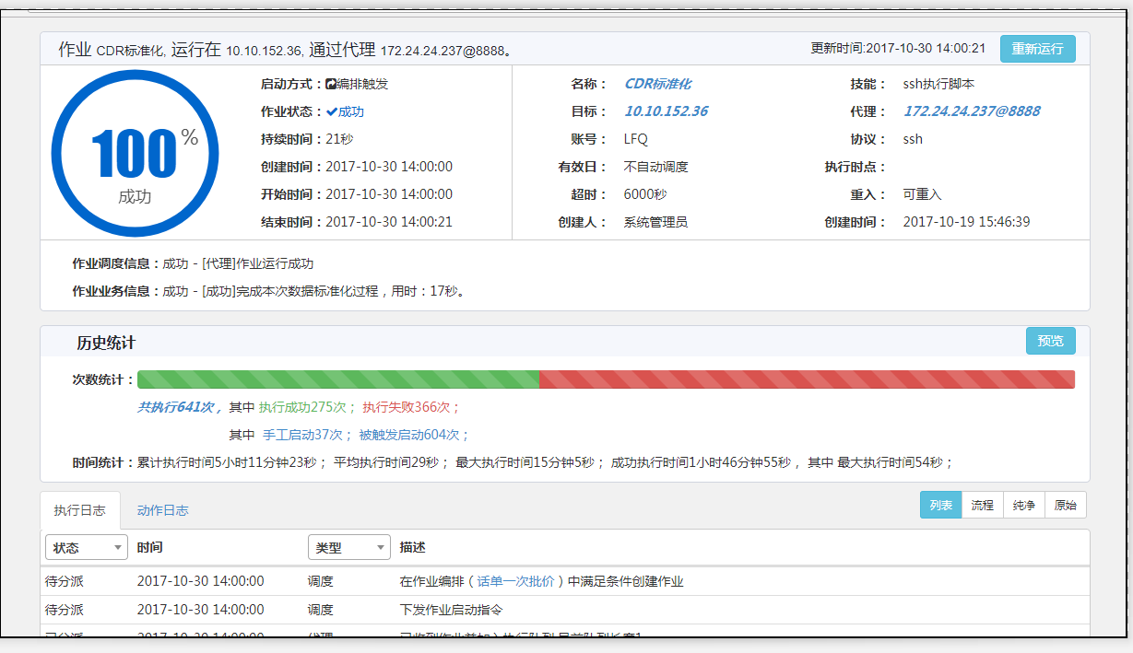The height and width of the screenshot is (653, 1133).
Task: Click the 预览 button in 历史统计
Action: click(1050, 341)
